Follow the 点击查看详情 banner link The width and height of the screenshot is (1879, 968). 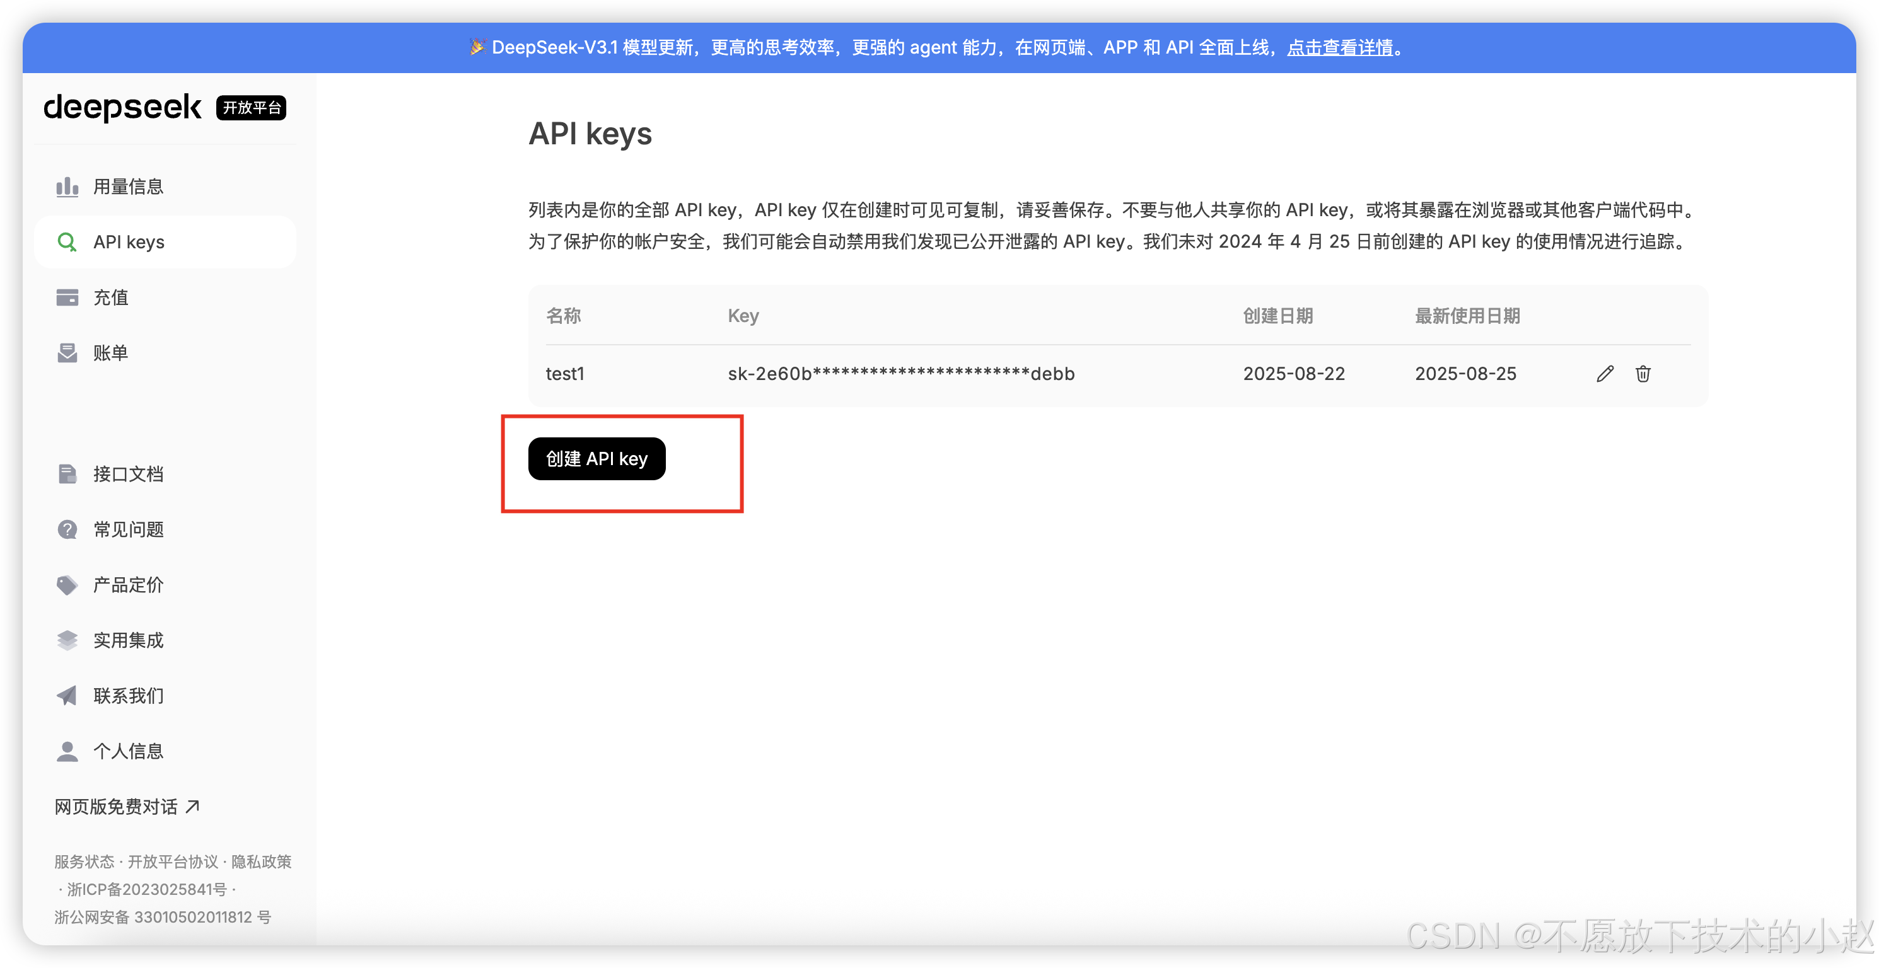[x=1340, y=47]
